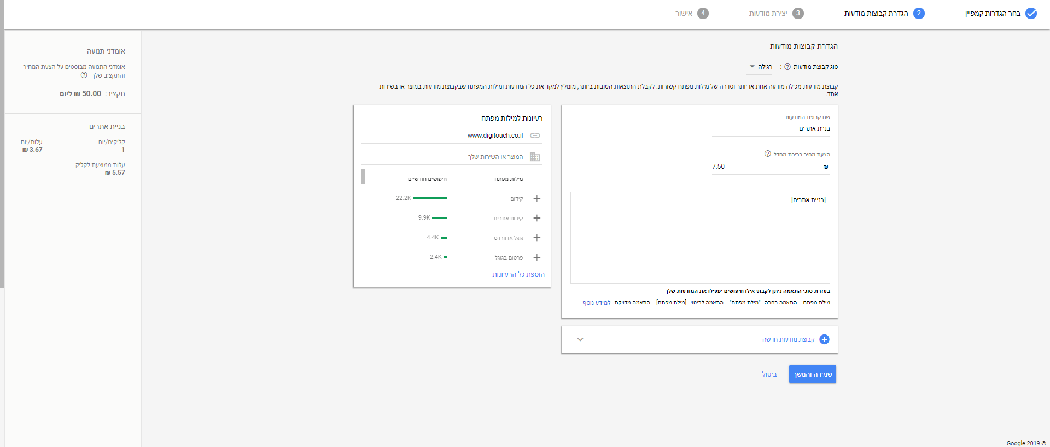Click keywords text area containing '[בניית אתרים]'
This screenshot has width=1050, height=447.
click(700, 237)
